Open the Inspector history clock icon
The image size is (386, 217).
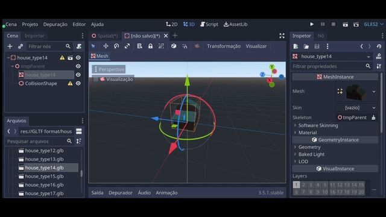click(379, 46)
